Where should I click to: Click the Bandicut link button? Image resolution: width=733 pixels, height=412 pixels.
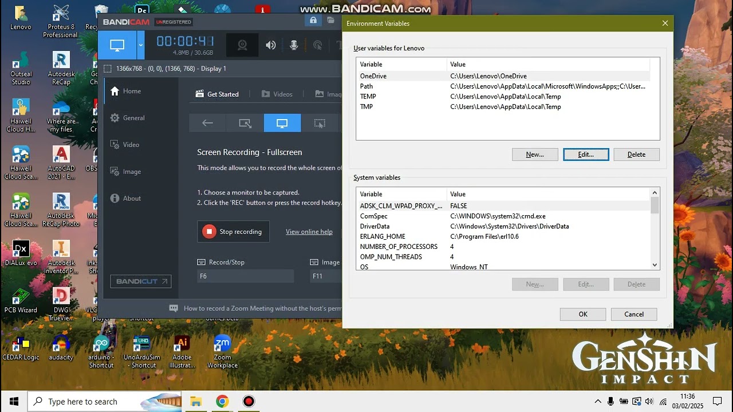[x=141, y=281]
